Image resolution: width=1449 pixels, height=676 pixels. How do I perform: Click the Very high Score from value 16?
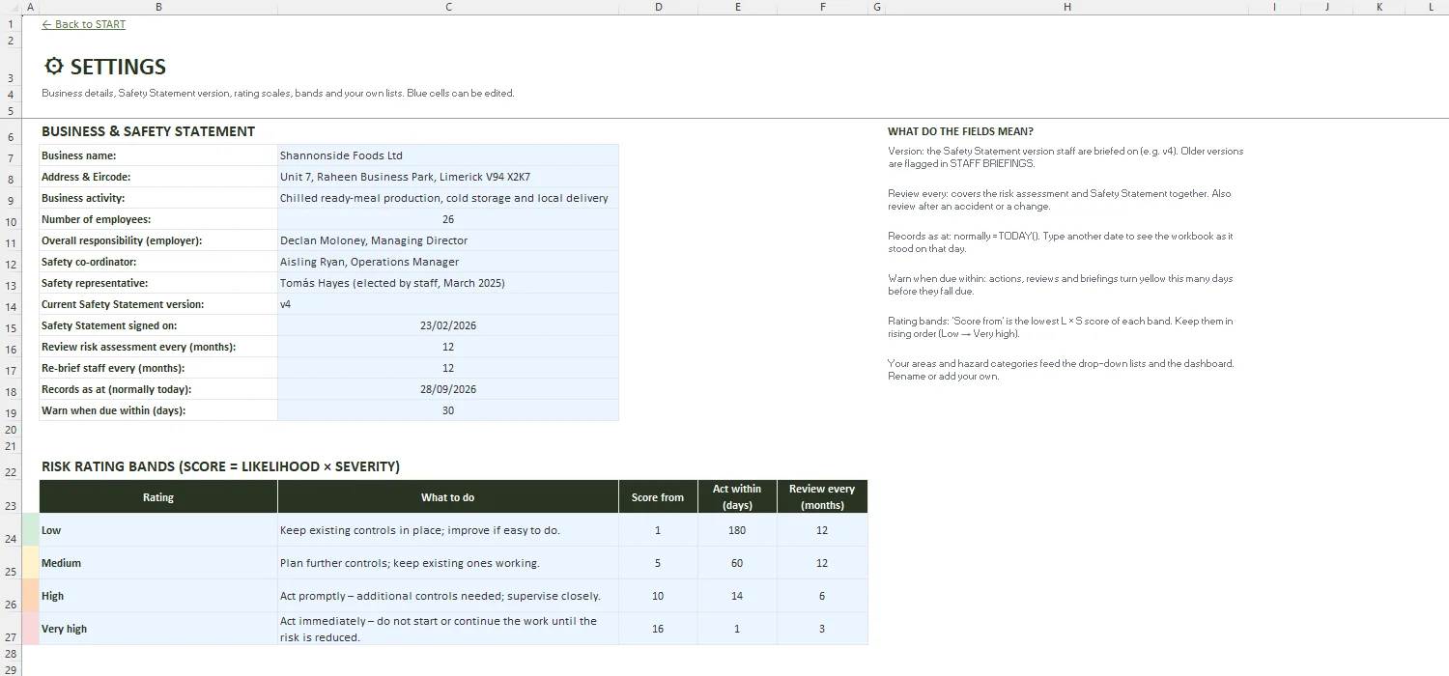[x=658, y=629]
